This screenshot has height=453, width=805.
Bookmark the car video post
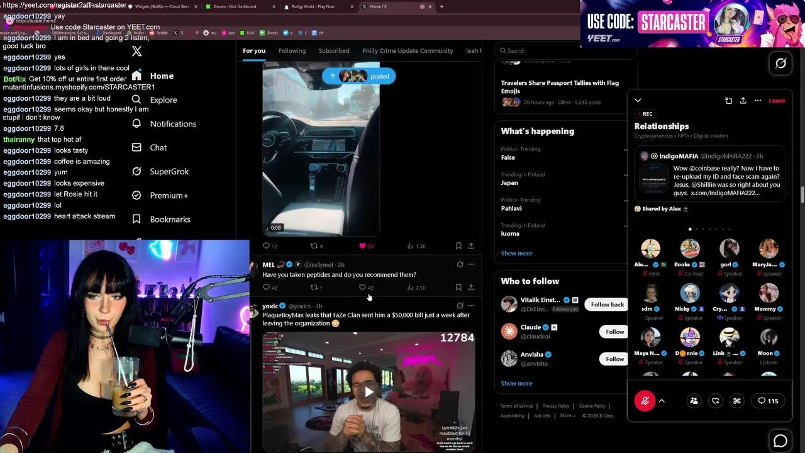(458, 246)
